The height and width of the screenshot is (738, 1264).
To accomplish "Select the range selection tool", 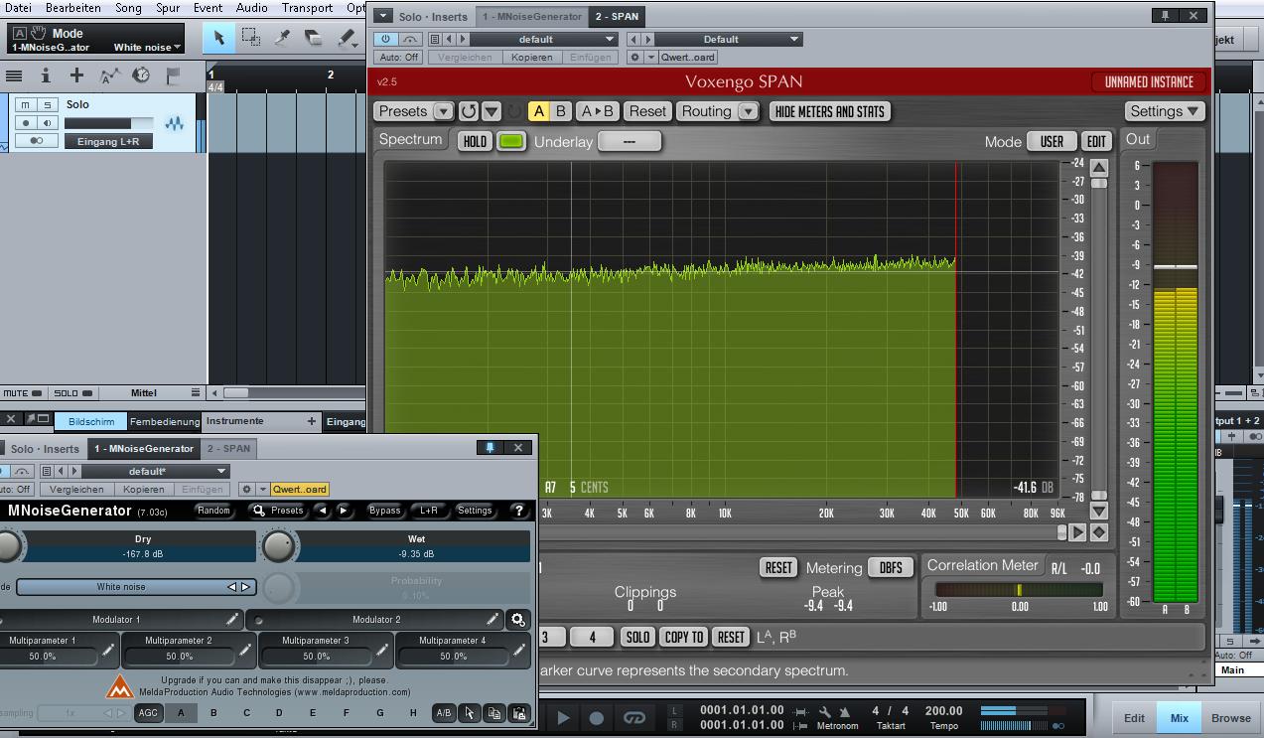I will click(x=251, y=38).
